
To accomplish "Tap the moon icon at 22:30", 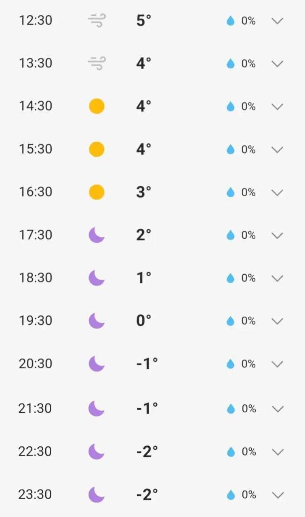I will click(97, 452).
